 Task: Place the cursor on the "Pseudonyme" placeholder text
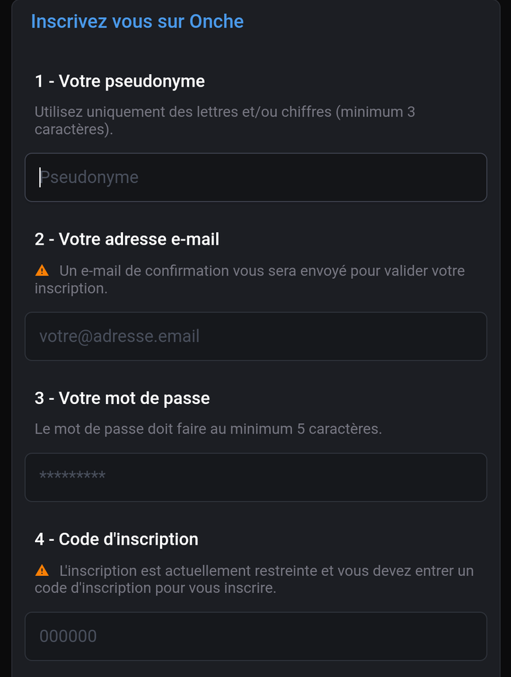tap(89, 177)
